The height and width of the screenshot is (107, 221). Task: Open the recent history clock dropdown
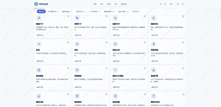tap(172, 4)
